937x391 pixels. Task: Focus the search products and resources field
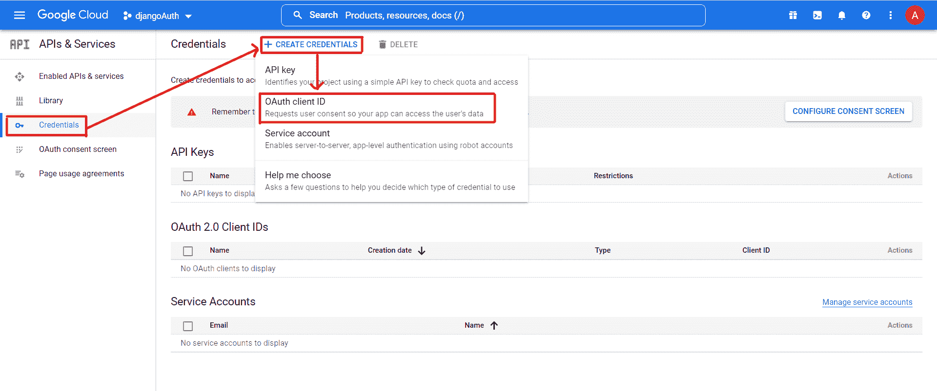click(493, 15)
